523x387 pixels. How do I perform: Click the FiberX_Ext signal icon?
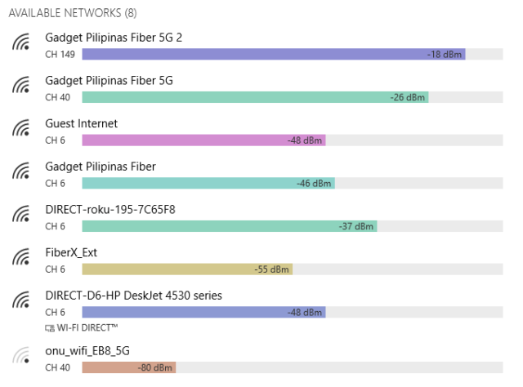21,259
